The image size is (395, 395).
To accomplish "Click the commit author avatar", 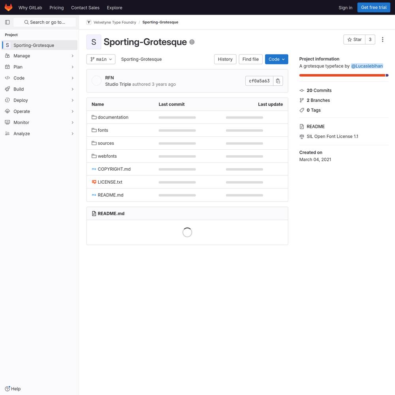I will click(96, 81).
